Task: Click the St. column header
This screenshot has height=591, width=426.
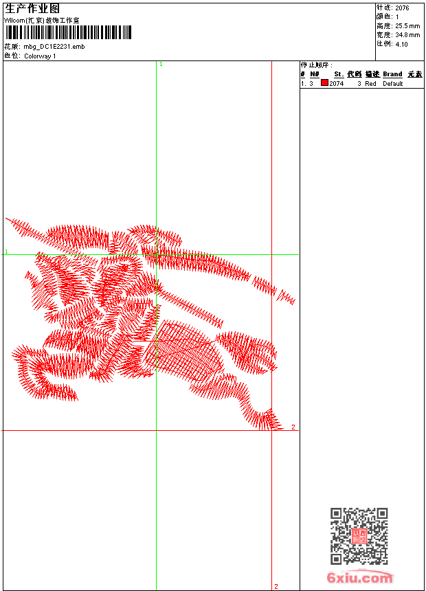Action: [x=339, y=74]
